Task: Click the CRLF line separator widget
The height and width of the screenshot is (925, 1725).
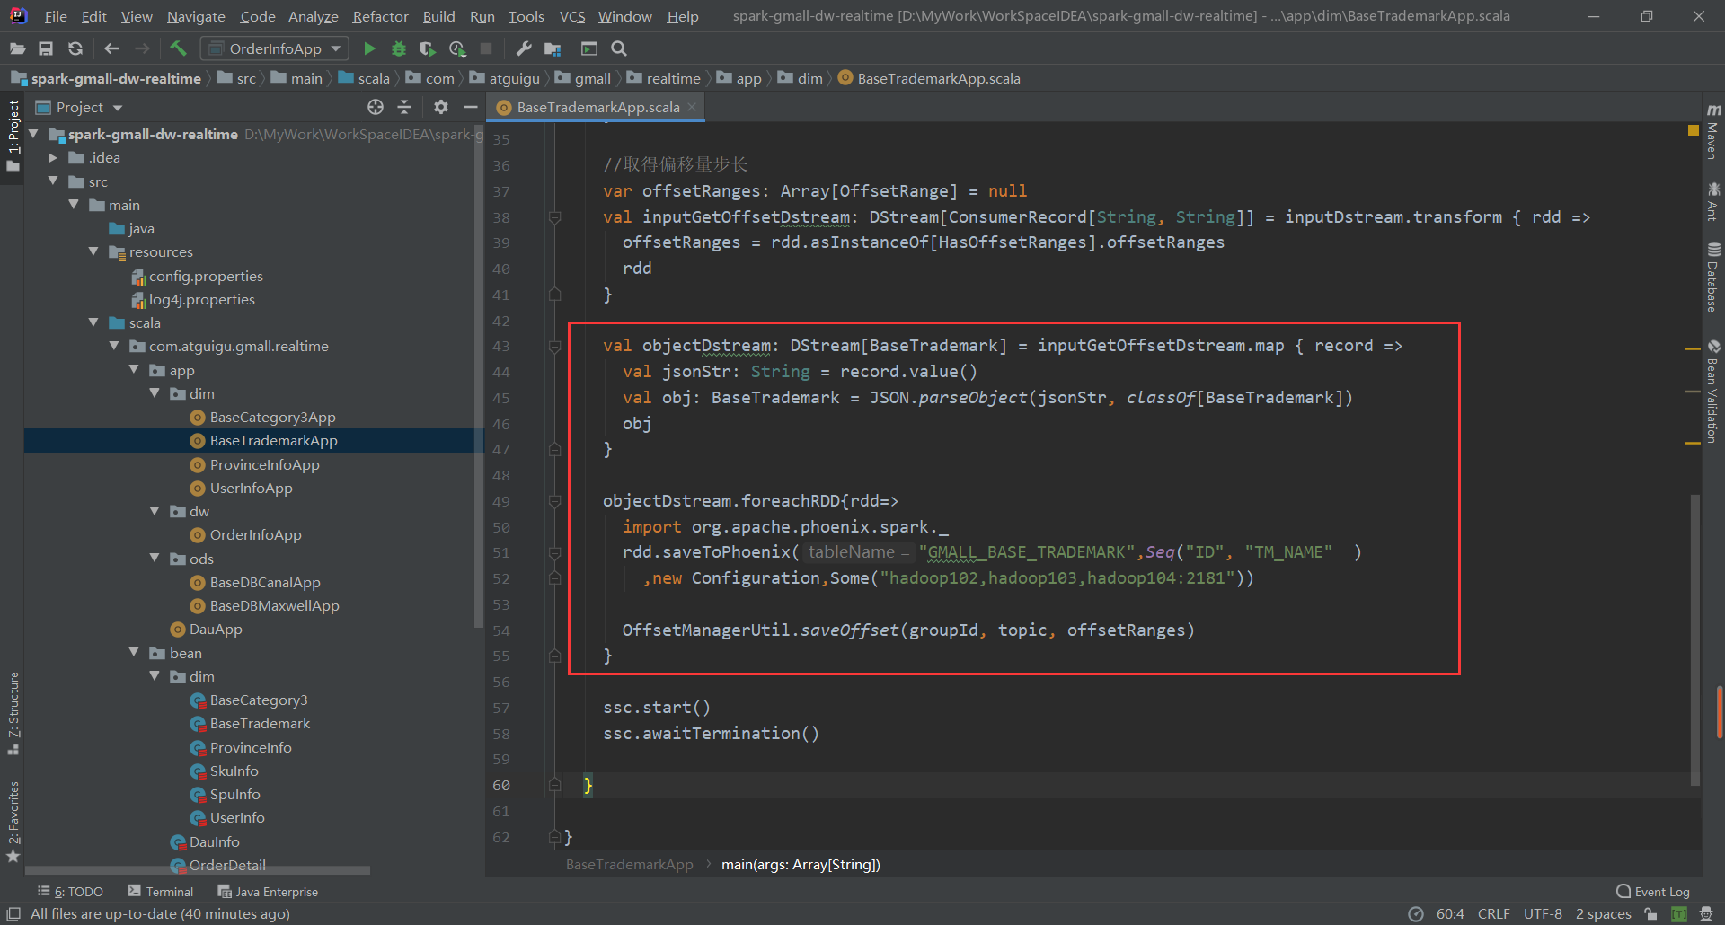Action: click(x=1493, y=913)
